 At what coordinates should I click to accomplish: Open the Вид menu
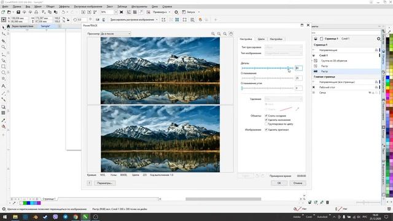click(x=28, y=7)
